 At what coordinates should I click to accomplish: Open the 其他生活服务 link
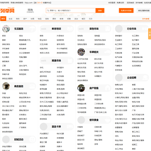point(7,78)
